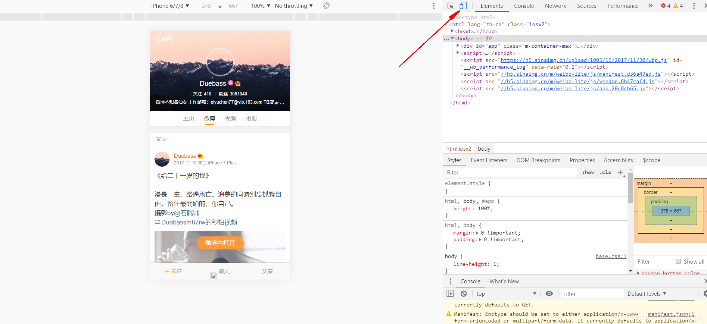Select the Properties tab
The image size is (707, 324).
582,160
